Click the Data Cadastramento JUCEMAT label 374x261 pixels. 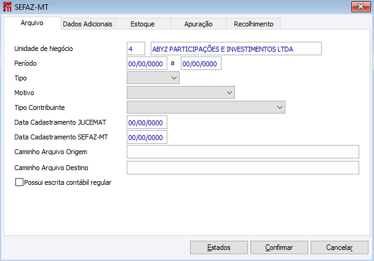(60, 122)
